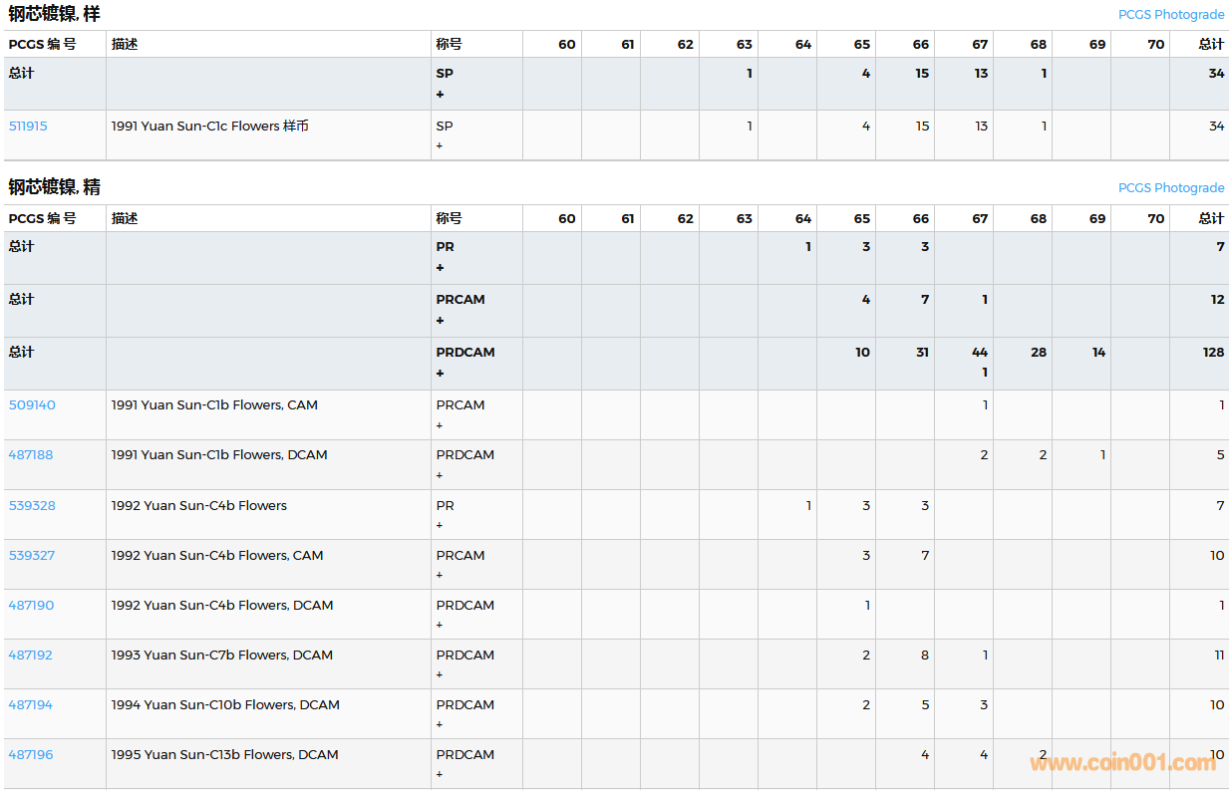1229x790 pixels.
Task: Expand plus grades for 1992 Sun-C4b Flowers PR row
Action: click(440, 525)
